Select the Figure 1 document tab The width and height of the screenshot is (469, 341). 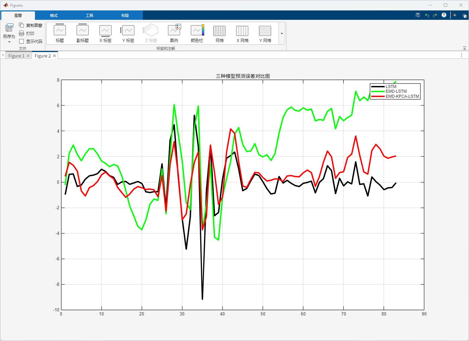pyautogui.click(x=16, y=56)
